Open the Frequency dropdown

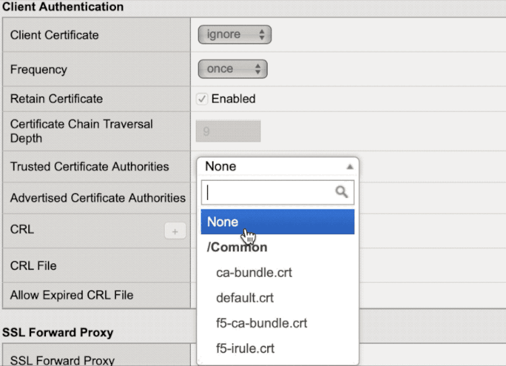click(x=232, y=69)
